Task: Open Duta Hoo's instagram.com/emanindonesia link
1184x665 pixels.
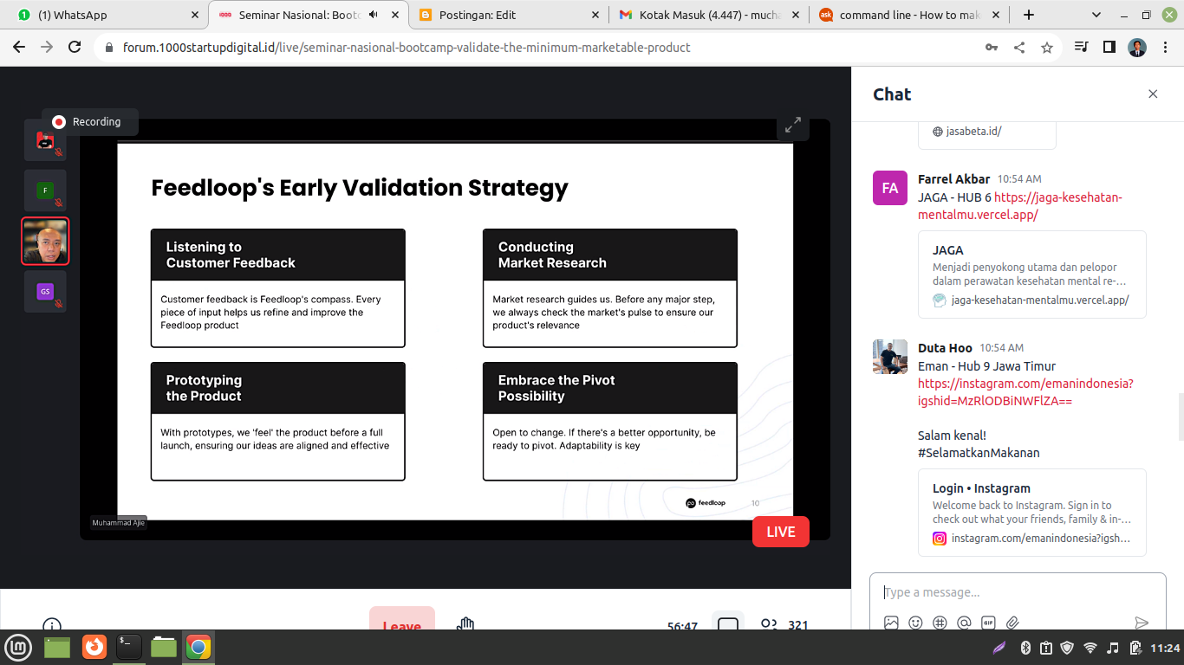Action: click(1025, 392)
